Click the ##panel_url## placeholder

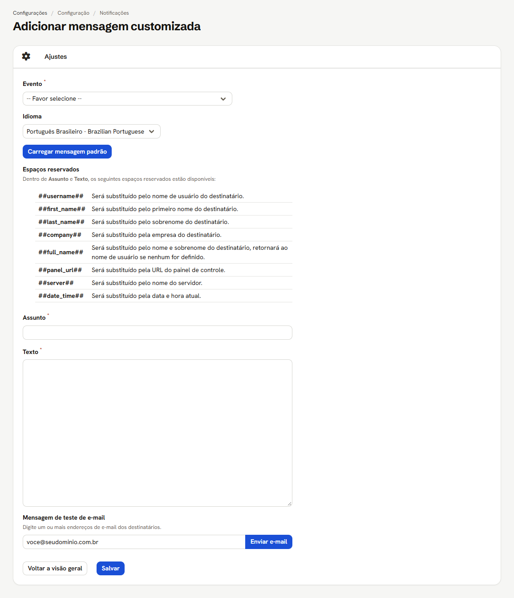60,270
